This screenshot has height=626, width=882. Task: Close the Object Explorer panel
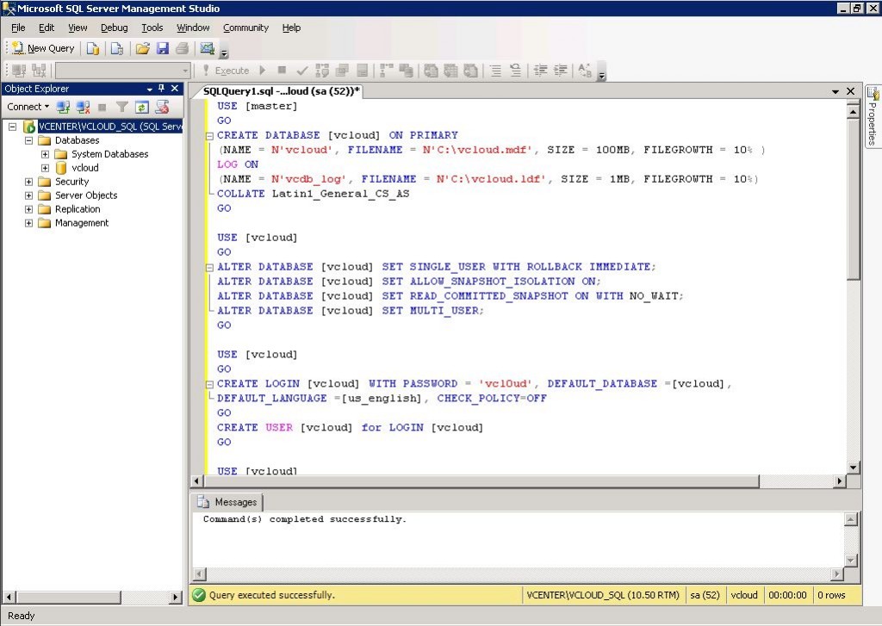pos(175,89)
